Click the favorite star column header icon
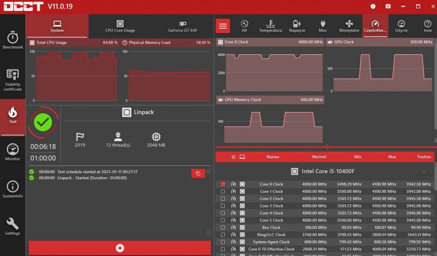437x256 pixels. click(233, 157)
